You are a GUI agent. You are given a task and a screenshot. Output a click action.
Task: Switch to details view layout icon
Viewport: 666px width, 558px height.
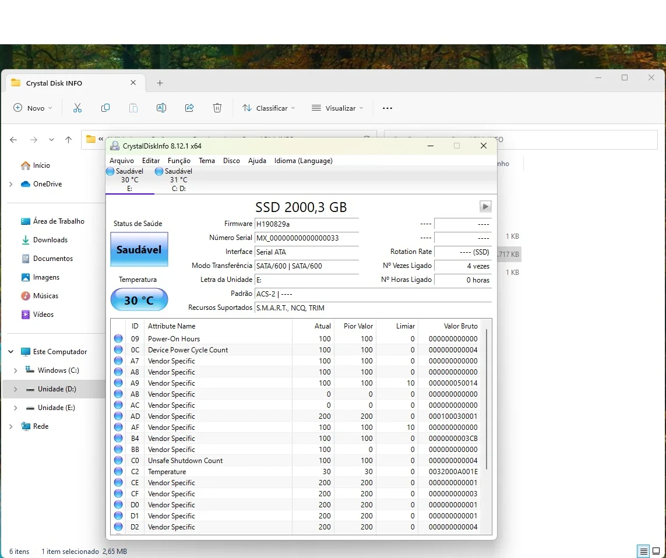643,551
